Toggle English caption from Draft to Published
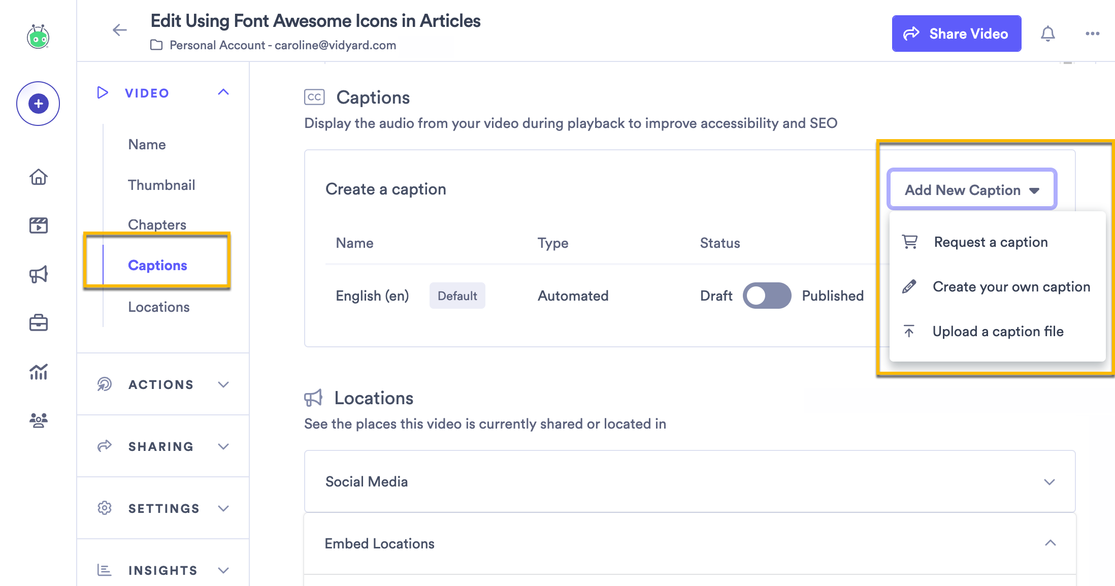1115x586 pixels. [x=767, y=296]
